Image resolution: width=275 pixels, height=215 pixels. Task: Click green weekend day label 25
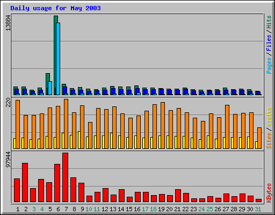pyautogui.click(x=209, y=209)
